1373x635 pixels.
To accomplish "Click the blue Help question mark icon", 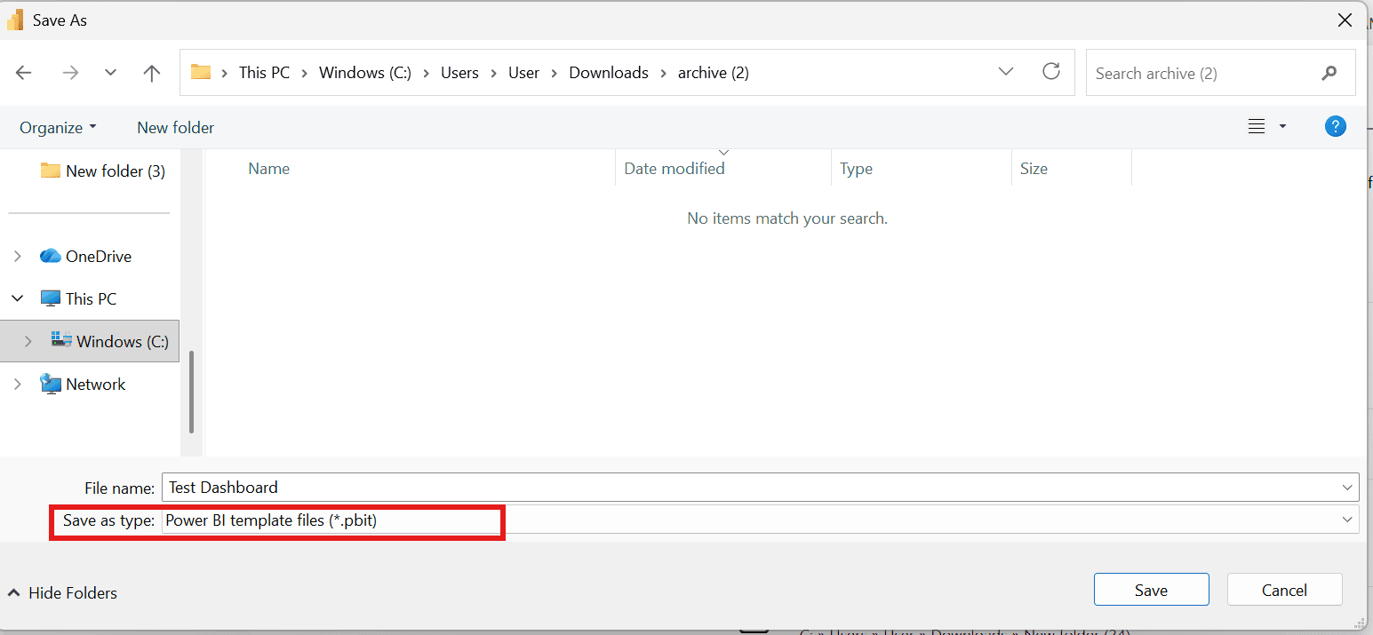I will (1335, 126).
